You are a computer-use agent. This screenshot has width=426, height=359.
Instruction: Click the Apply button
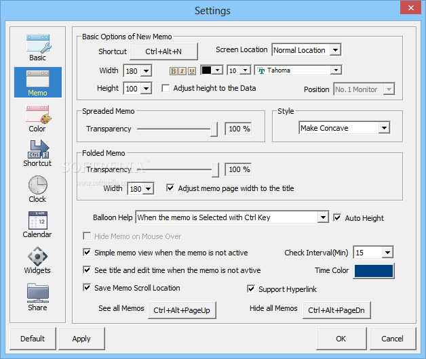tap(81, 339)
